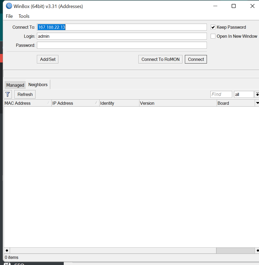Select the Neighbors tab
Image resolution: width=259 pixels, height=265 pixels.
(x=38, y=85)
